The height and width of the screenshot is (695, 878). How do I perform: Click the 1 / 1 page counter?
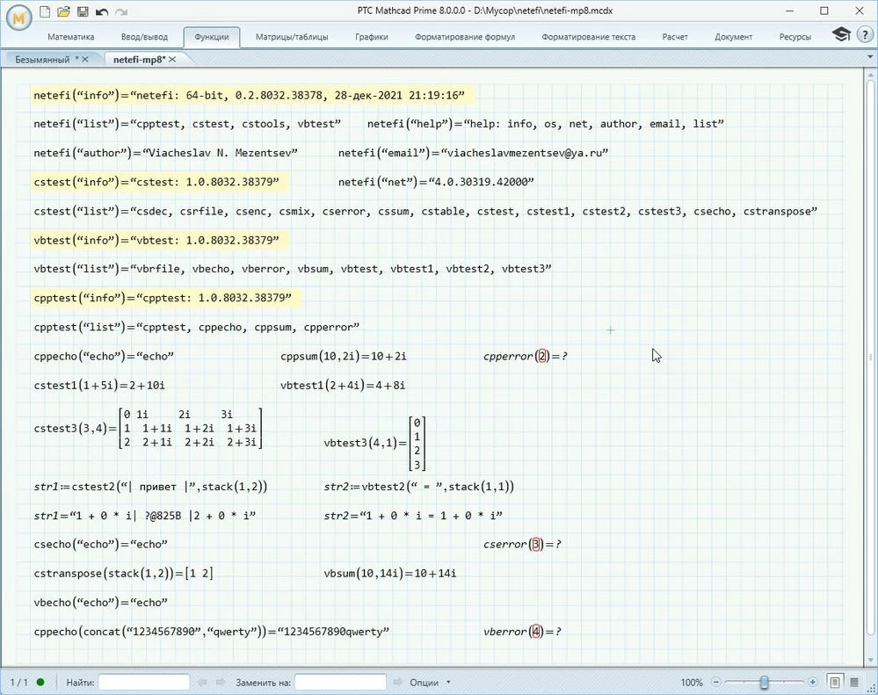(x=19, y=683)
